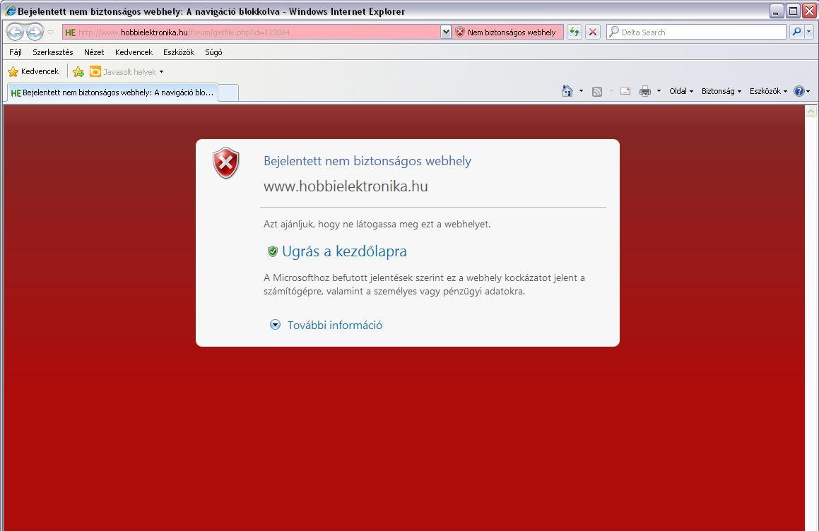Maximize the Internet Explorer window

coord(793,11)
